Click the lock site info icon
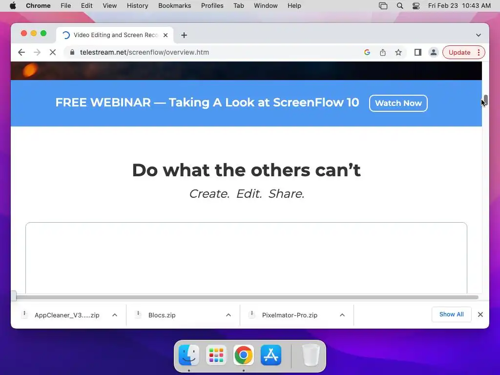 tap(72, 52)
